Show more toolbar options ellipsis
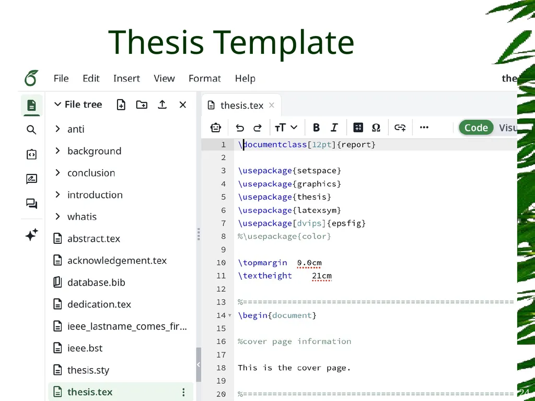This screenshot has width=535, height=401. (424, 127)
